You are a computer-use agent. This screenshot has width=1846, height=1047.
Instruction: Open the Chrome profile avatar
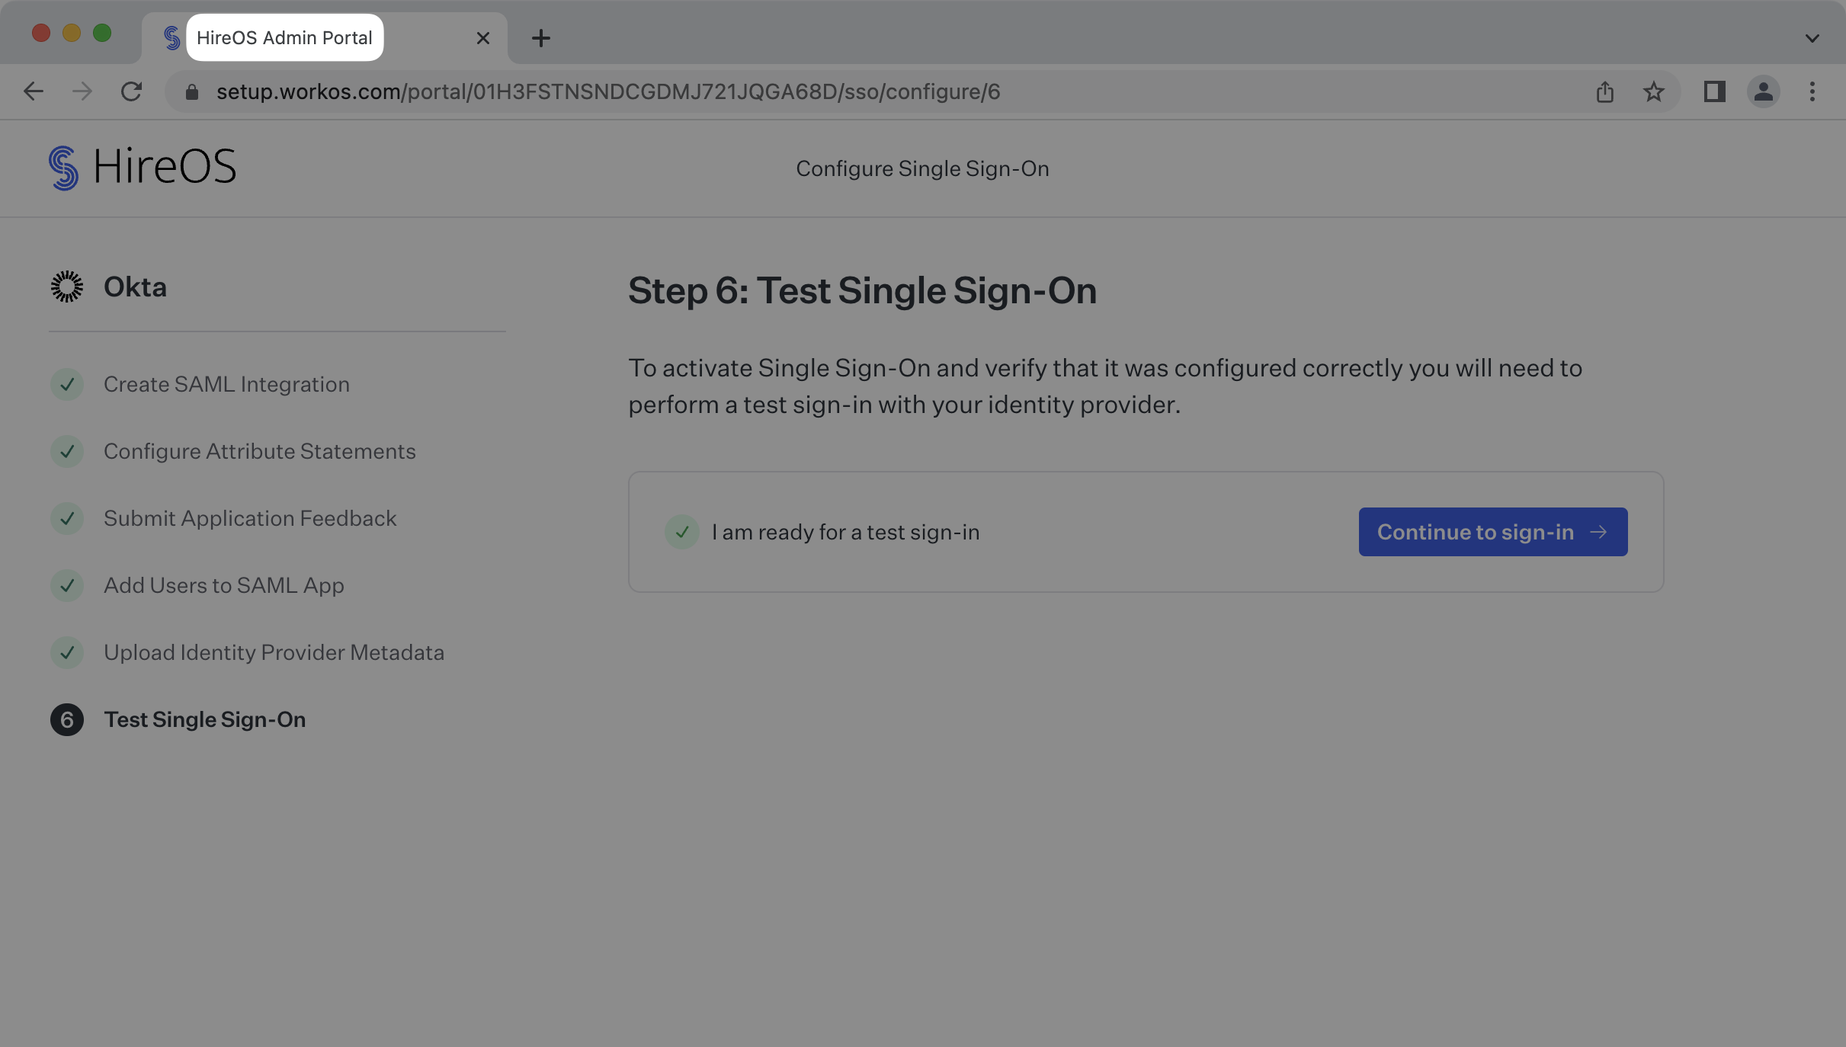1763,91
